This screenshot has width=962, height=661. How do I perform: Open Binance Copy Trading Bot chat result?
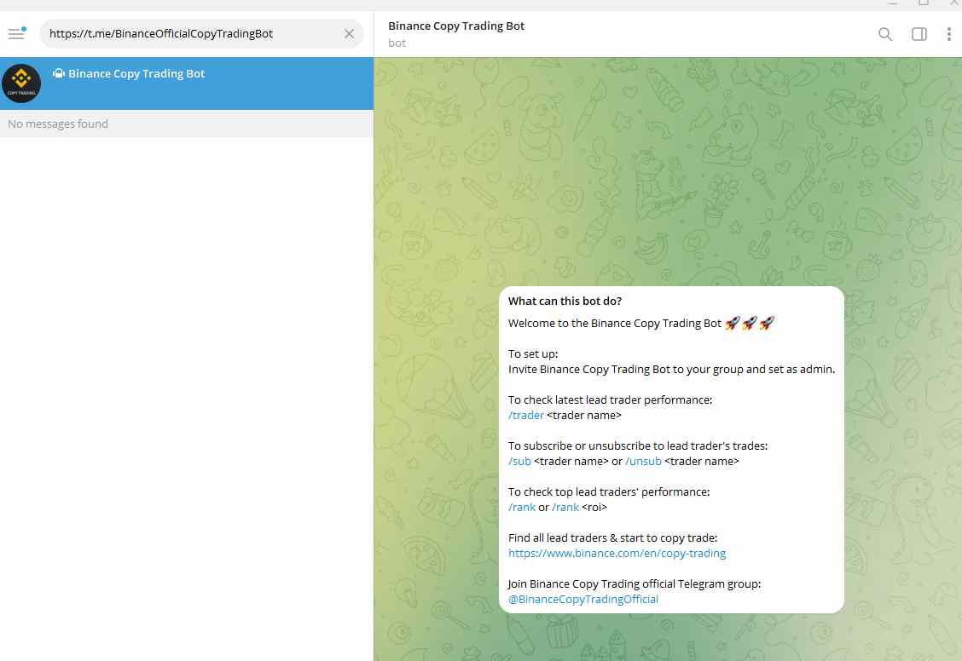(187, 83)
